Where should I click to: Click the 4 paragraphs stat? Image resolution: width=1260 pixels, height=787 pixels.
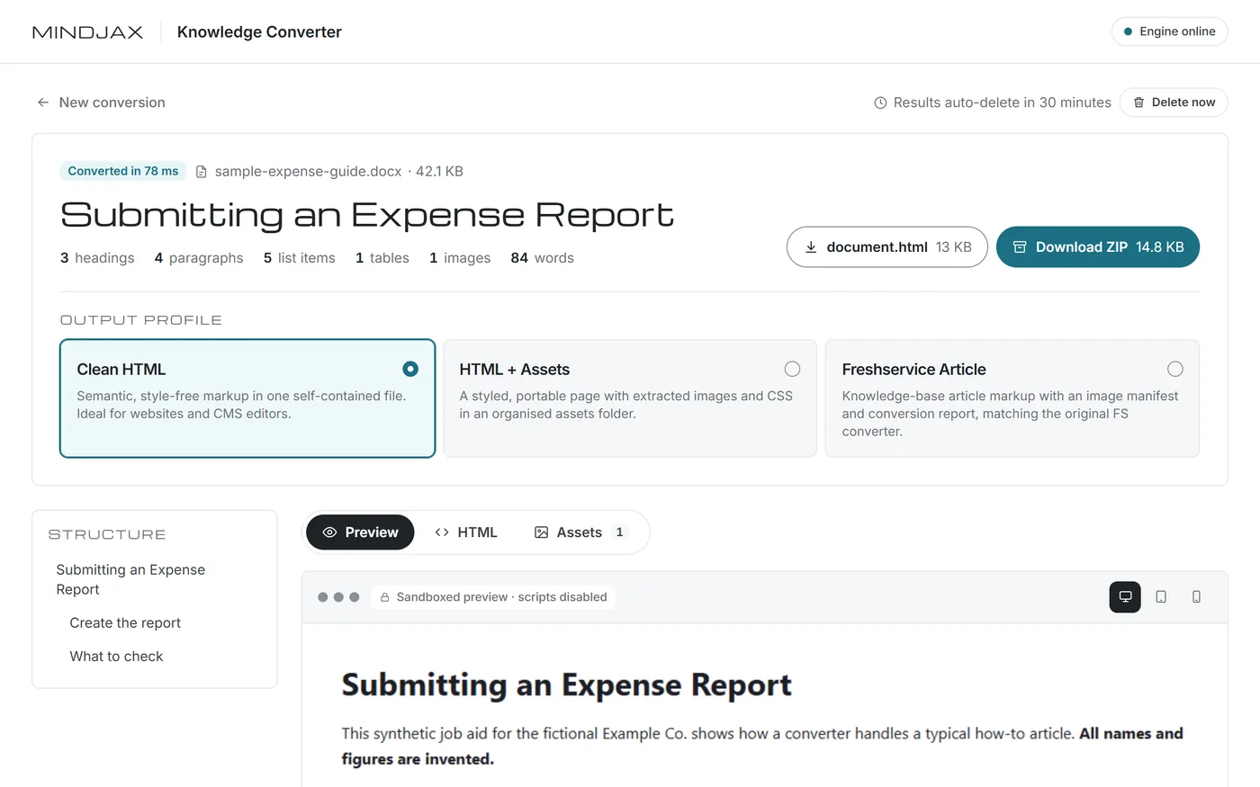[199, 258]
